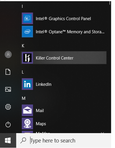The image size is (115, 148).
Task: Open the Mail app
Action: point(63,110)
